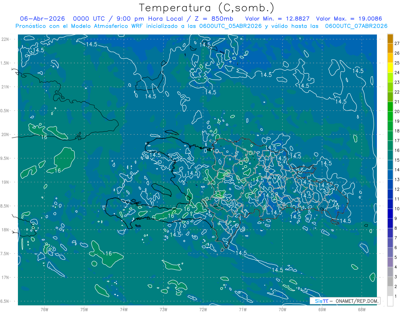Viewport: 406px width, 314px height.
Task: Click the 68W longitude axis label
Action: (362, 310)
